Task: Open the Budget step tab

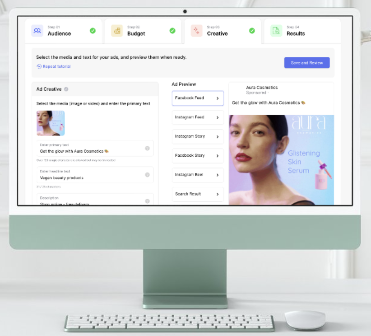Action: [143, 31]
